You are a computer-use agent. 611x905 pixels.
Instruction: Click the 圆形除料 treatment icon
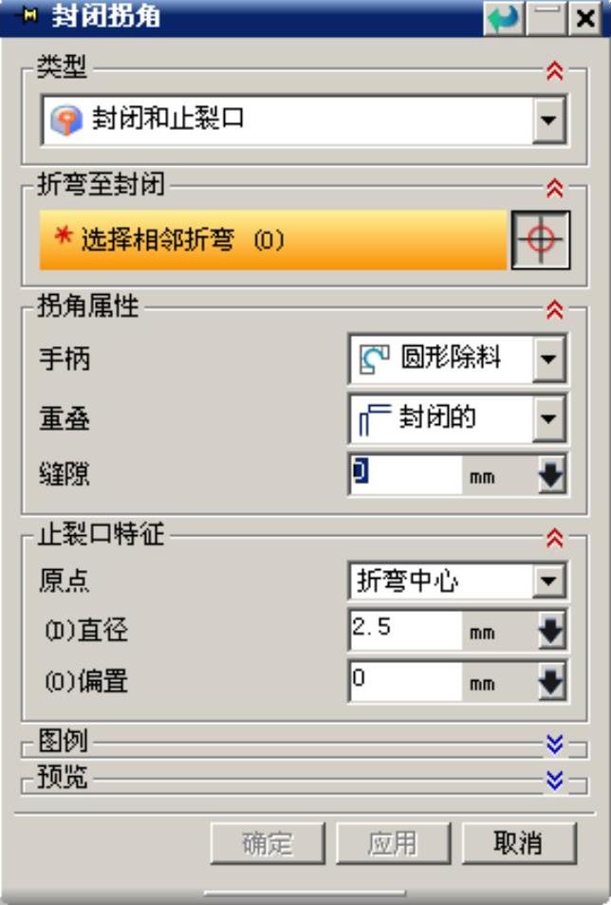tap(373, 359)
